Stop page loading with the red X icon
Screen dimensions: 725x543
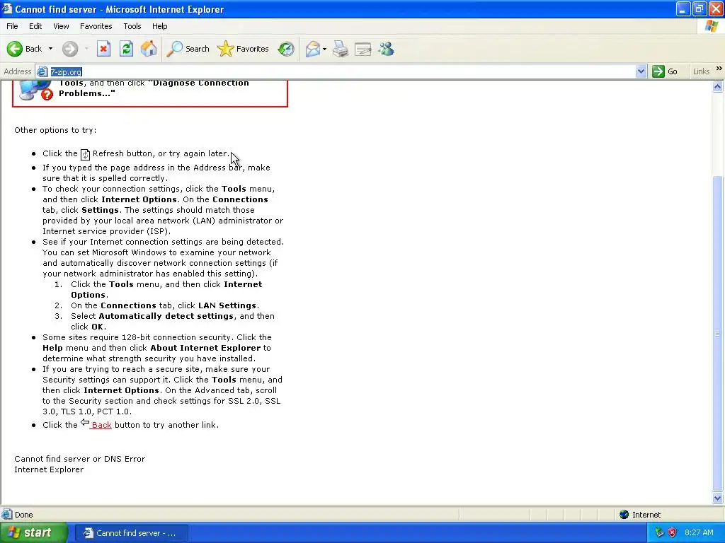[103, 49]
